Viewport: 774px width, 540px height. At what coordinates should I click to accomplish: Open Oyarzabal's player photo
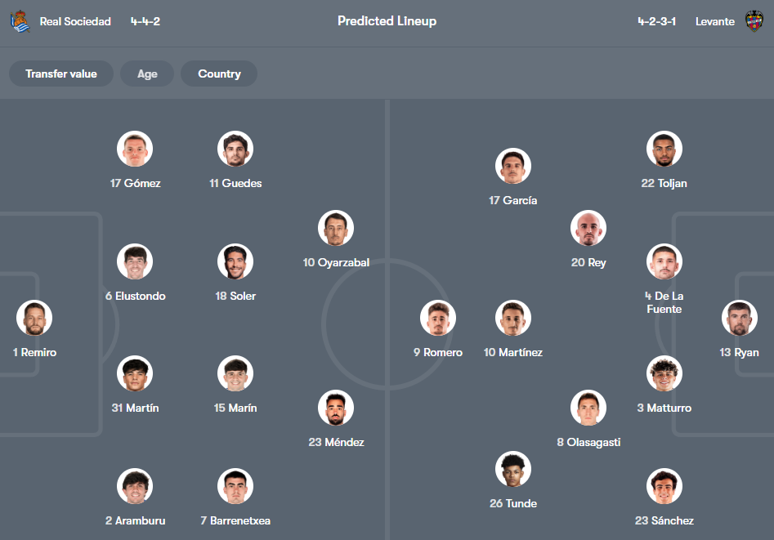335,228
